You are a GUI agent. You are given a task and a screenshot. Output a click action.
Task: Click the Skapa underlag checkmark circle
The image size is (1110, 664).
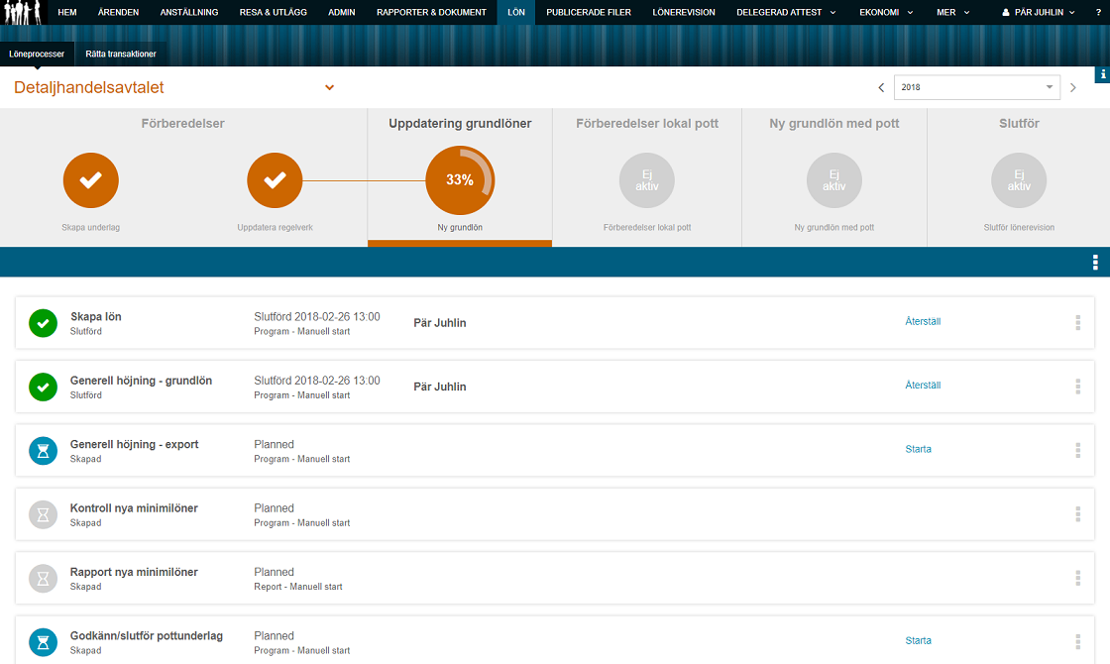90,180
